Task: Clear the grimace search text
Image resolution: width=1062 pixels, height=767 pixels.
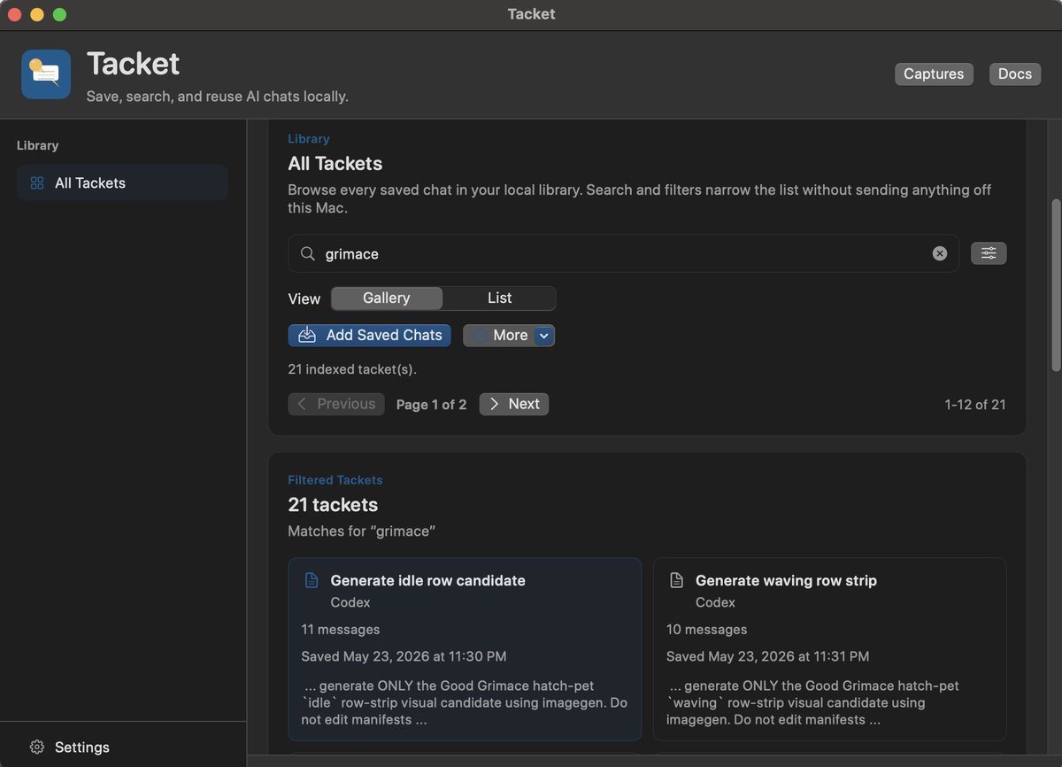Action: 940,254
